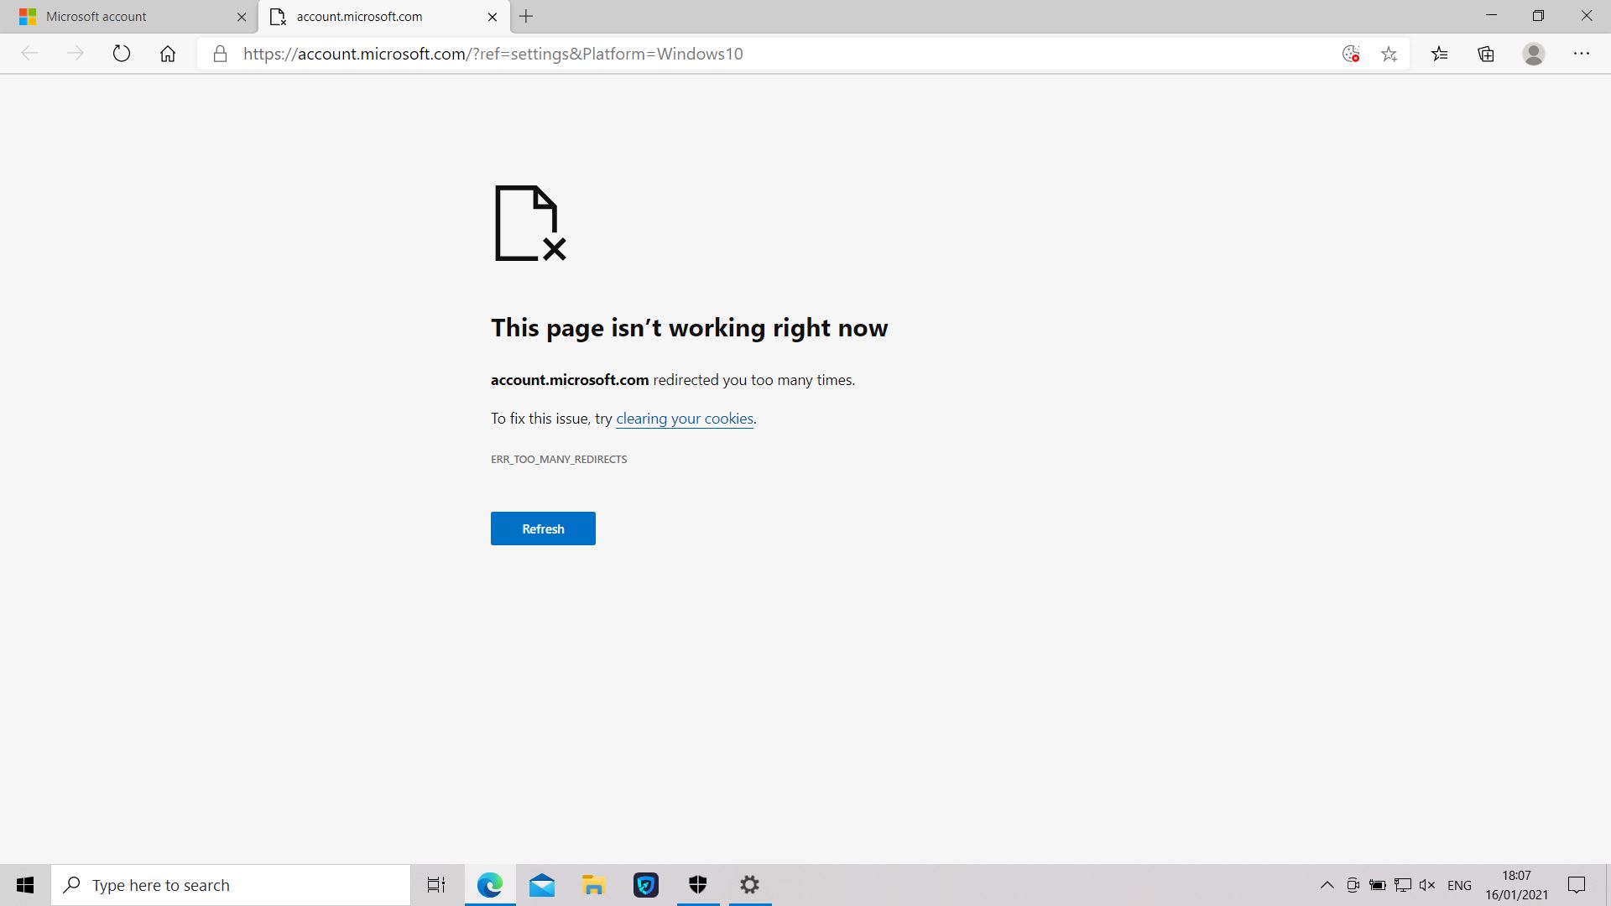
Task: Restore down the Edge browser window
Action: pyautogui.click(x=1539, y=16)
